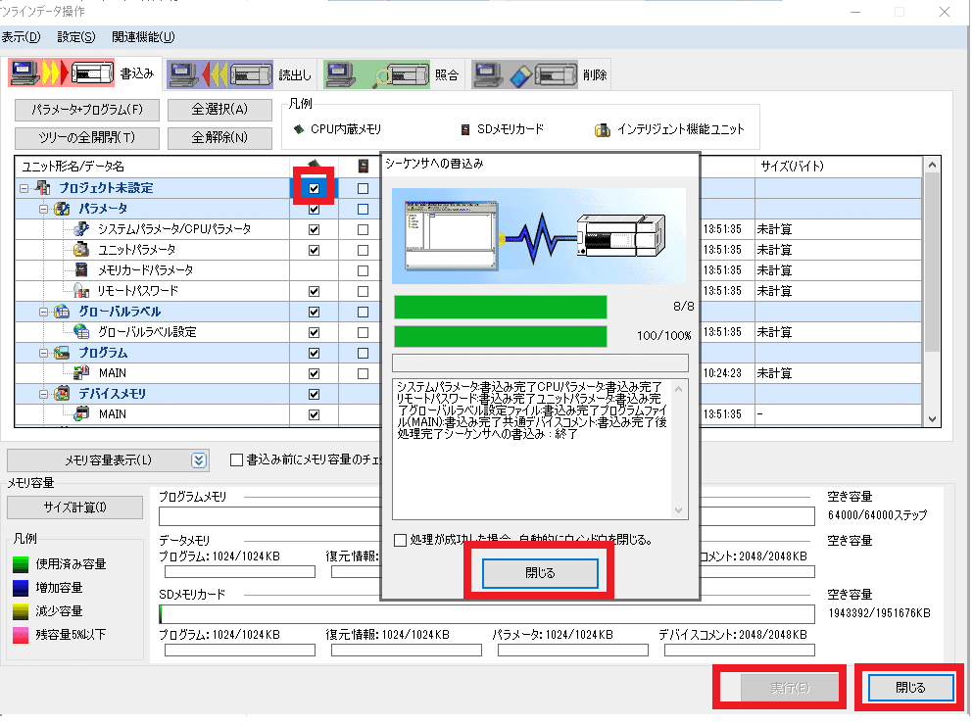
Task: Click 閉じる at the bottom of the main window
Action: [910, 687]
